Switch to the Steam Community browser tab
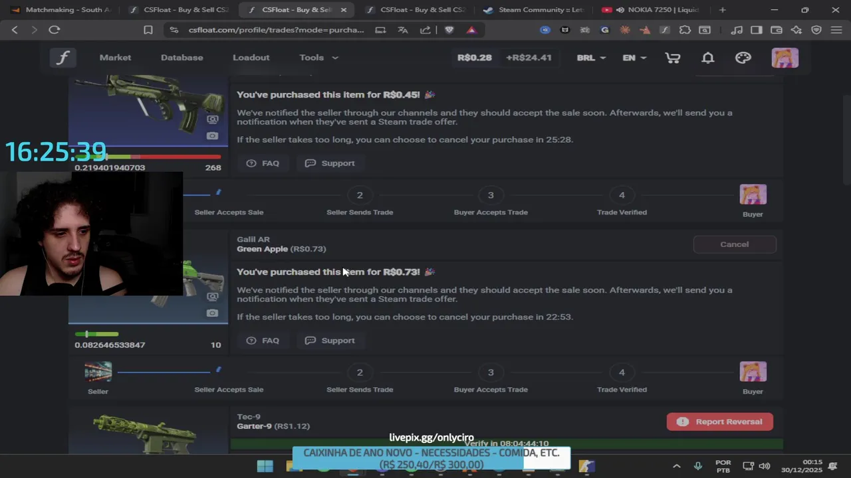The width and height of the screenshot is (851, 478). coord(533,10)
